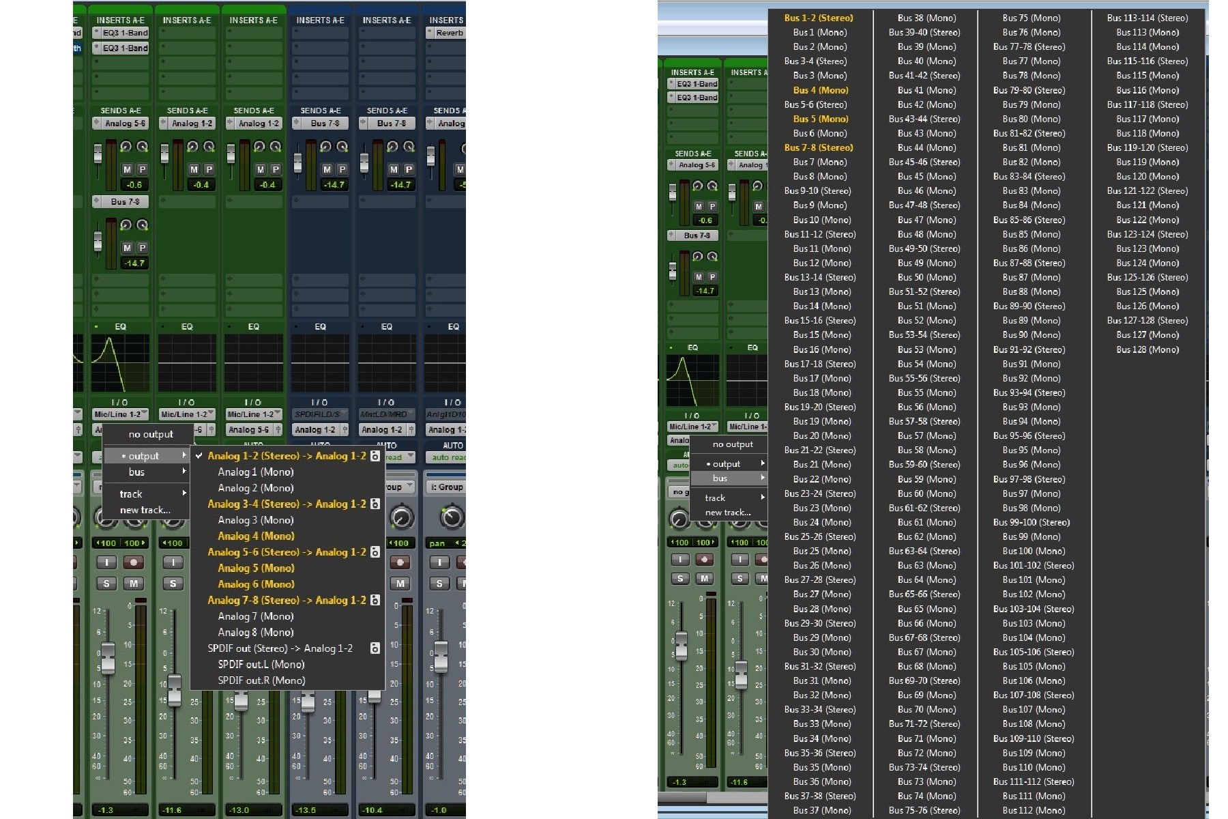
Task: Solo the -1.0 track in left mixer
Action: (439, 584)
